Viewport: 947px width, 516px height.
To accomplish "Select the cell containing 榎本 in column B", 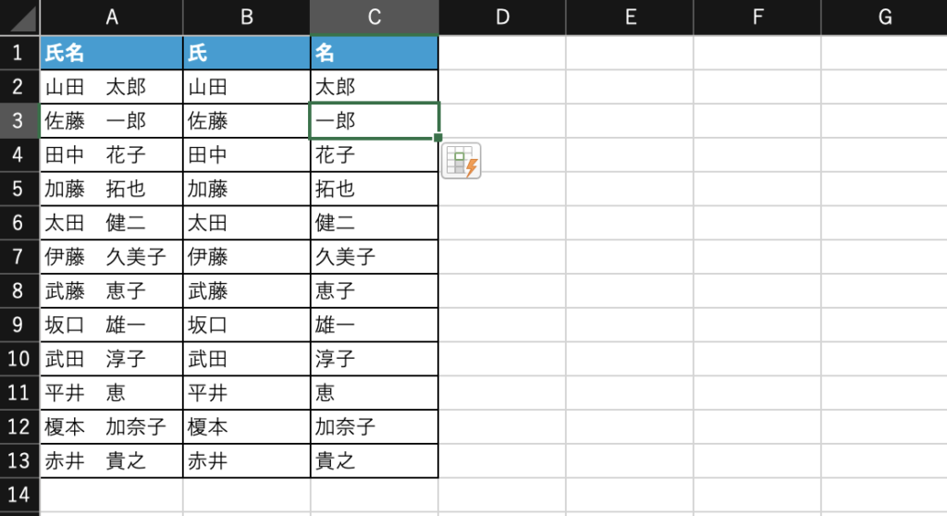I will coord(246,427).
